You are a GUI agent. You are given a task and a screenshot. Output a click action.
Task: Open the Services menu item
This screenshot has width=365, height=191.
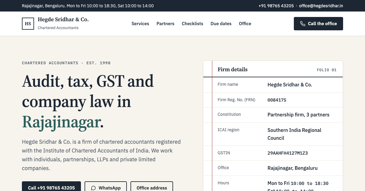(x=140, y=24)
